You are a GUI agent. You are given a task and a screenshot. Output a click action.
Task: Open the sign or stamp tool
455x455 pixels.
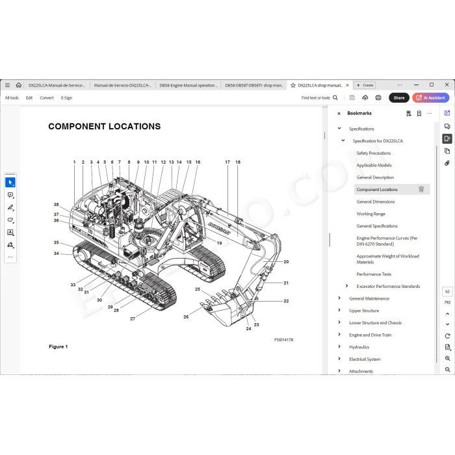10,245
